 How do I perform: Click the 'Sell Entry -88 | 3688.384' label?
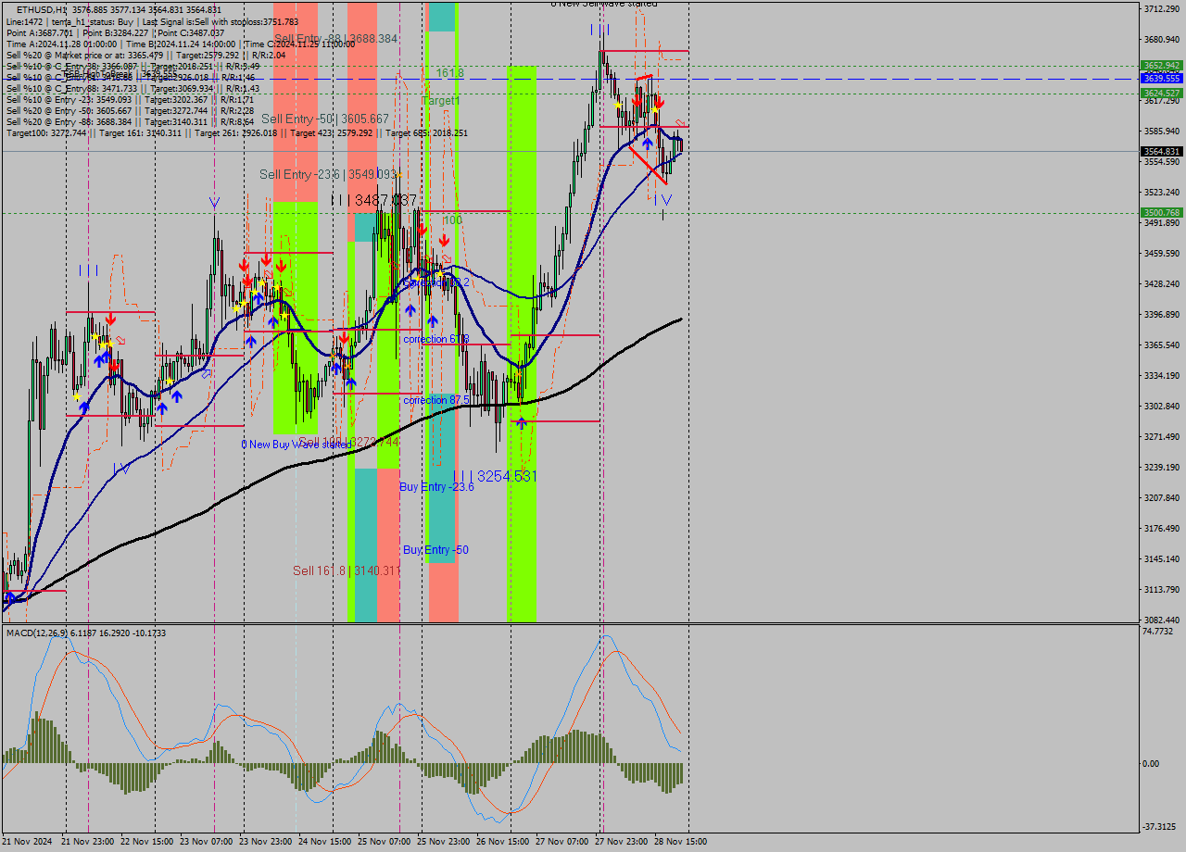point(336,39)
